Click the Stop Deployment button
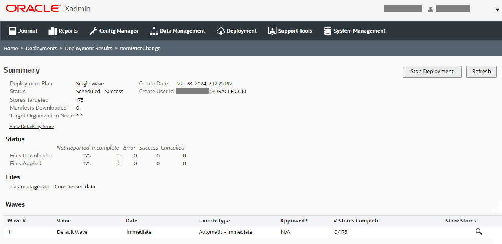502x244 pixels. (432, 71)
